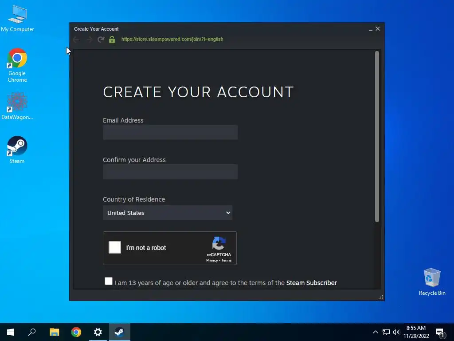Viewport: 454px width, 341px height.
Task: Open the Country of Residence dropdown
Action: click(x=167, y=213)
